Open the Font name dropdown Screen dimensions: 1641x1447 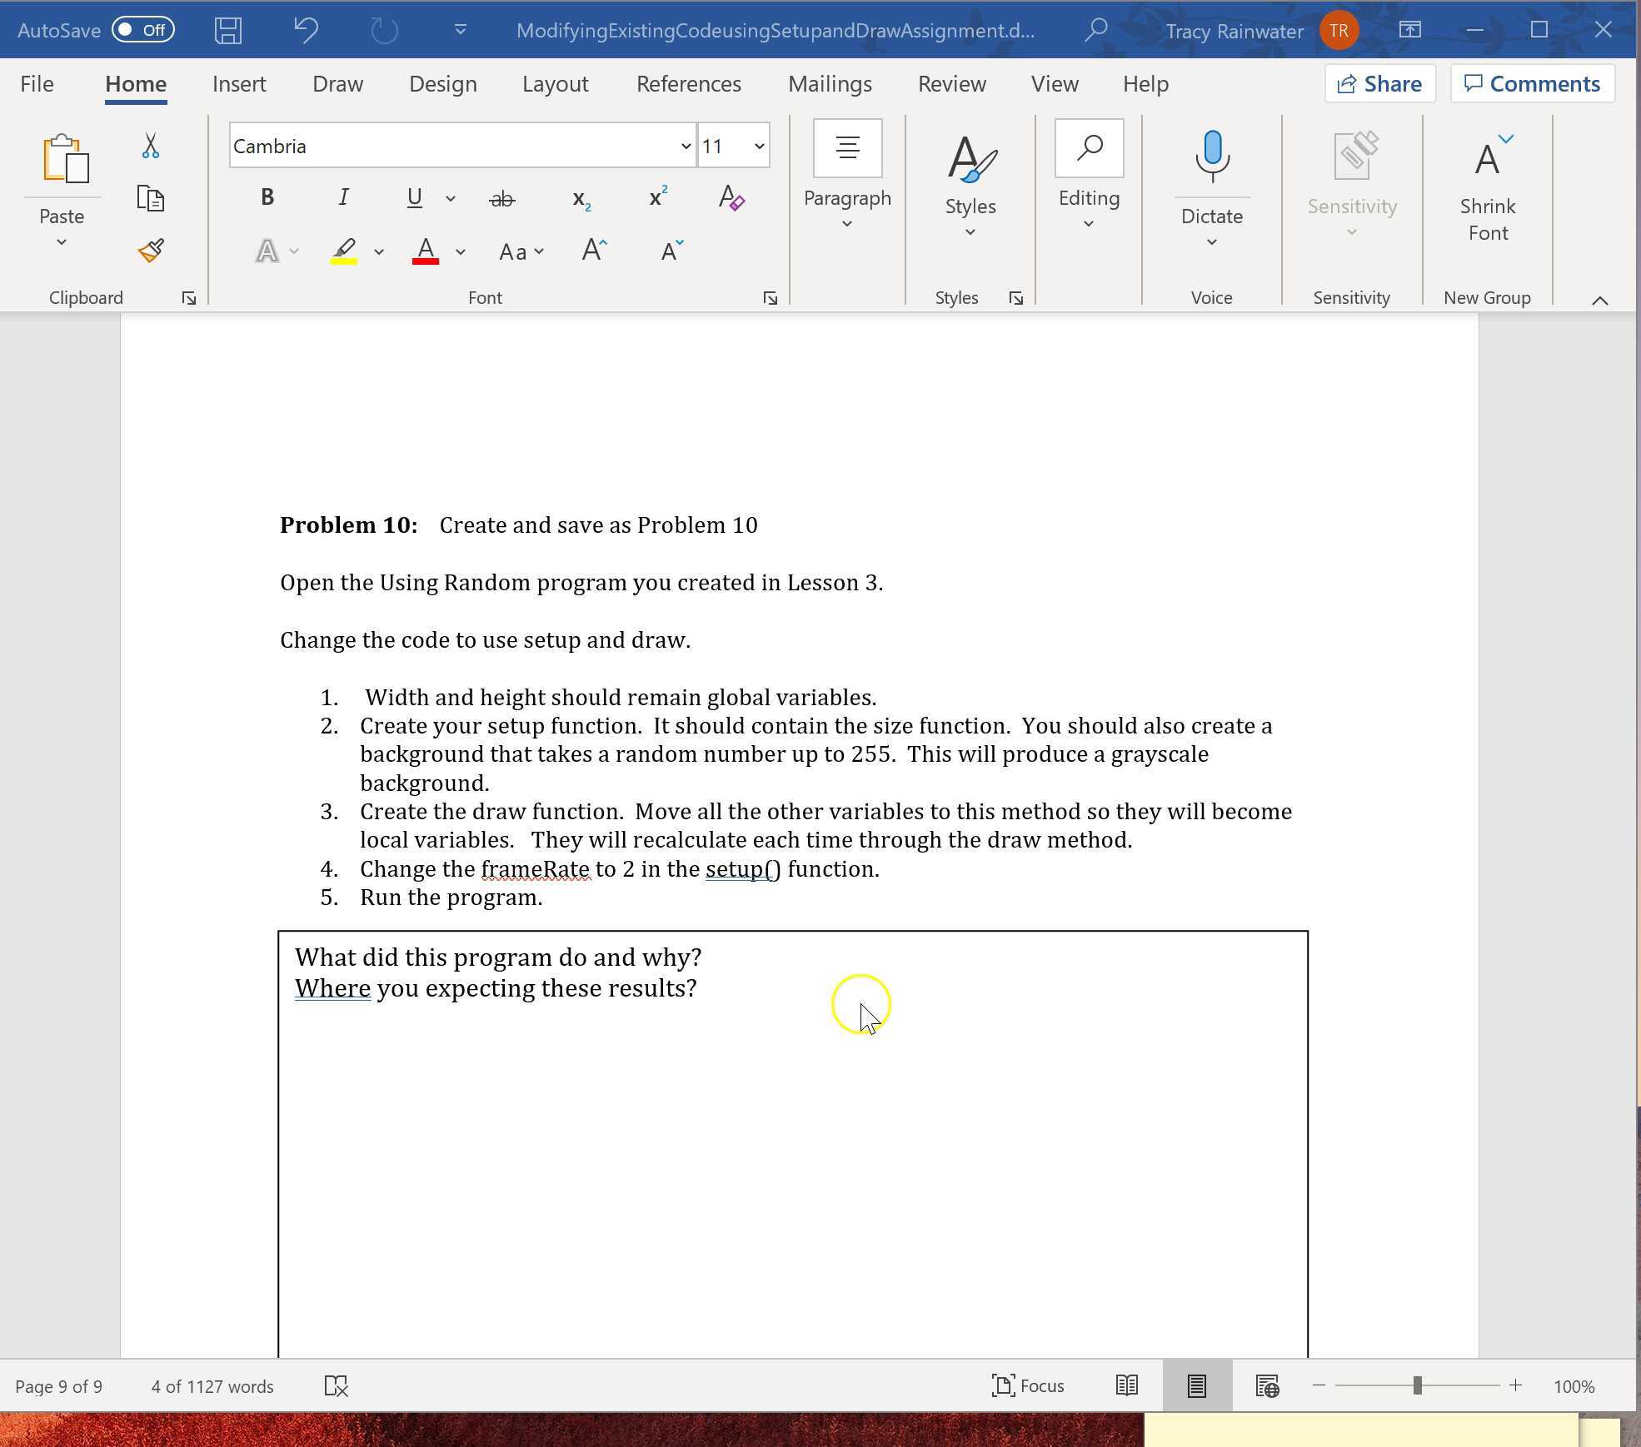(x=685, y=146)
